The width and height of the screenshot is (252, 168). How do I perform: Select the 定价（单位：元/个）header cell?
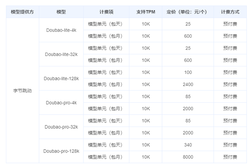188,12
